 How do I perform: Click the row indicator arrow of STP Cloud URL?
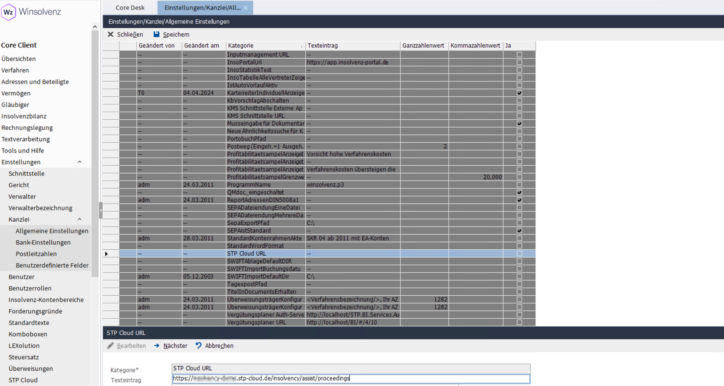point(106,254)
